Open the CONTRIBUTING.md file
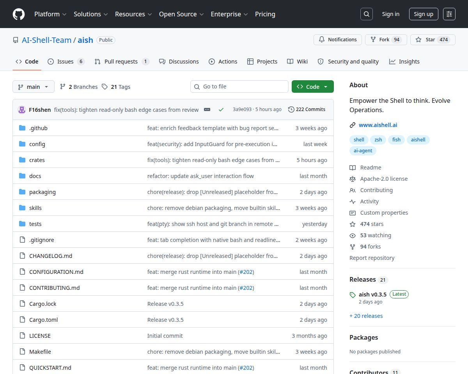This screenshot has height=374, width=468. click(x=54, y=288)
